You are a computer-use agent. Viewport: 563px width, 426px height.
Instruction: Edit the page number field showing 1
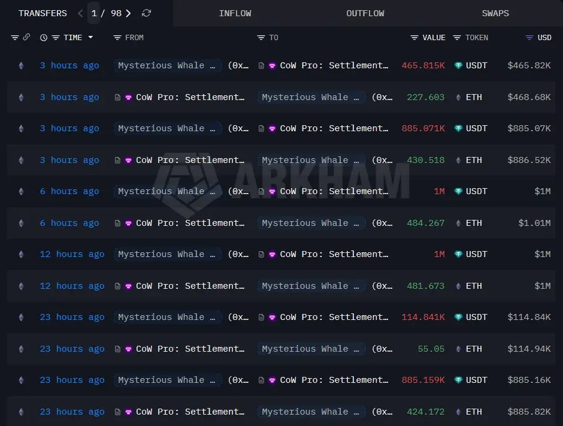click(x=93, y=13)
